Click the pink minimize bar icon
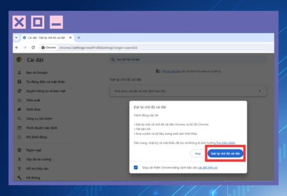 56,22
